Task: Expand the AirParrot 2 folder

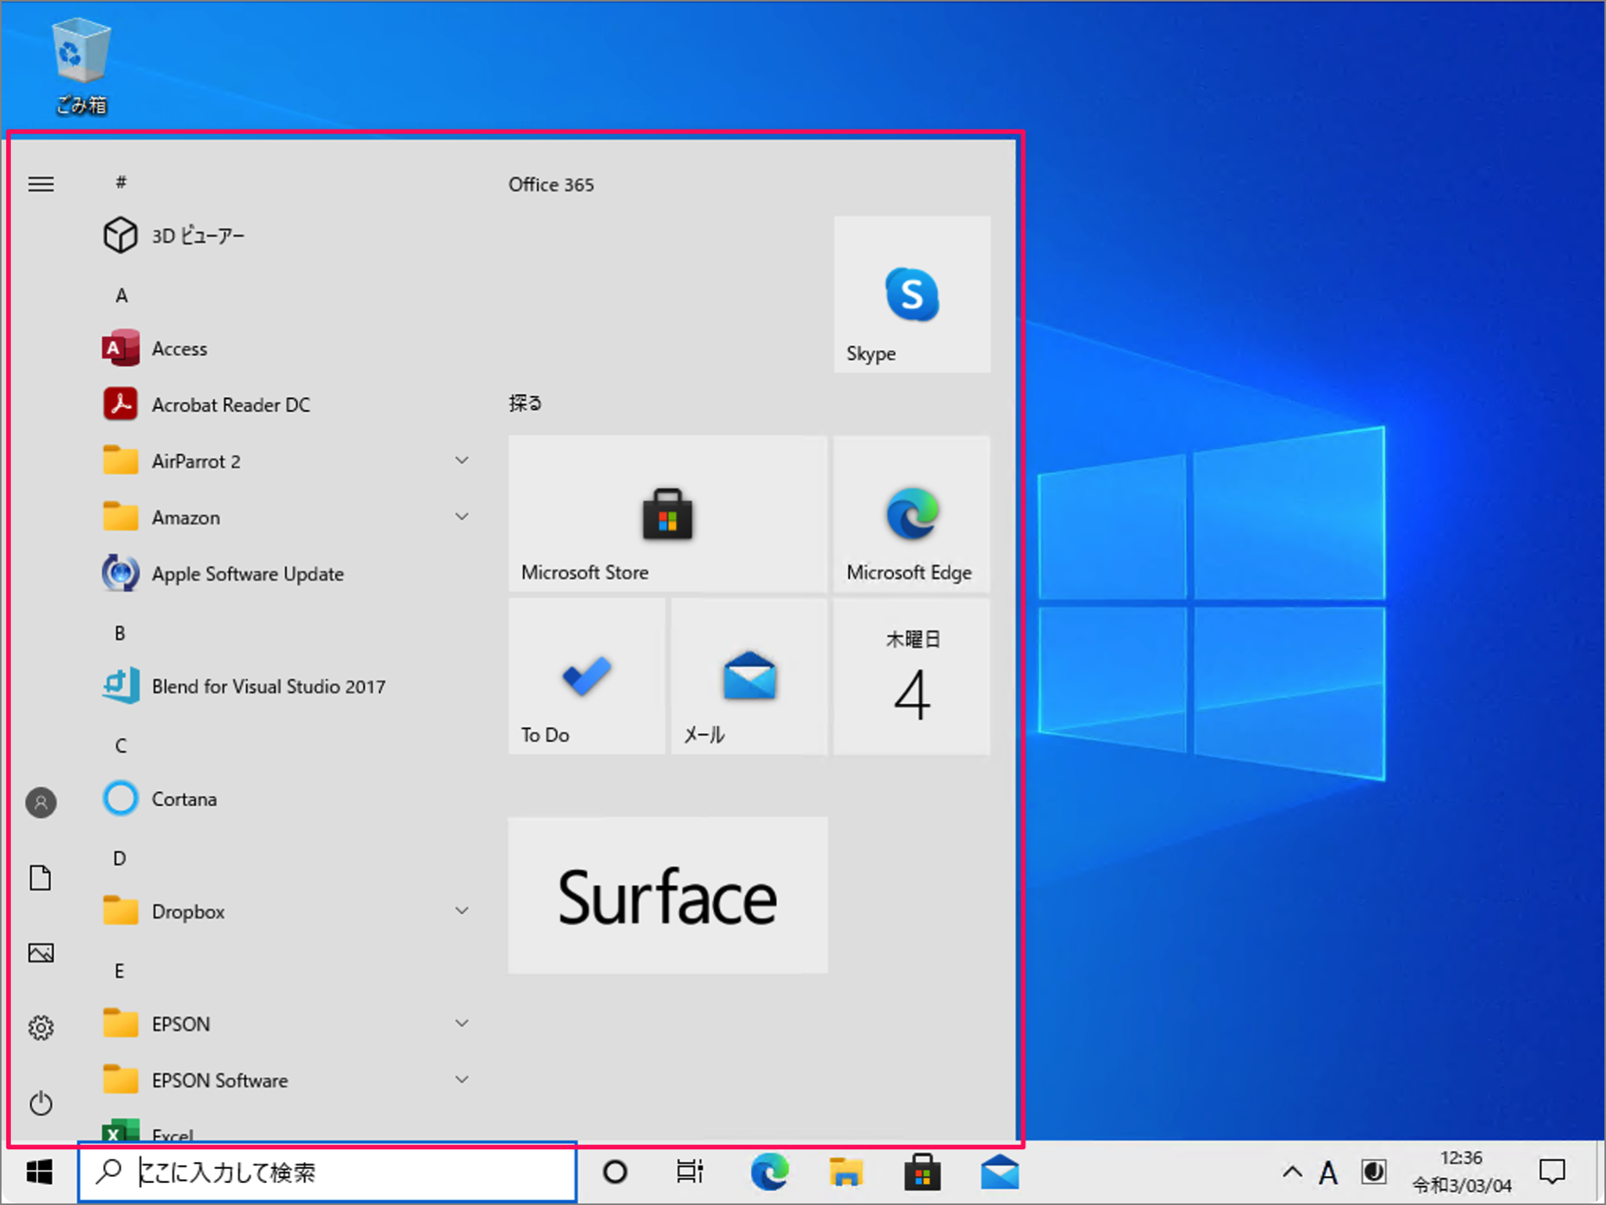Action: 462,460
